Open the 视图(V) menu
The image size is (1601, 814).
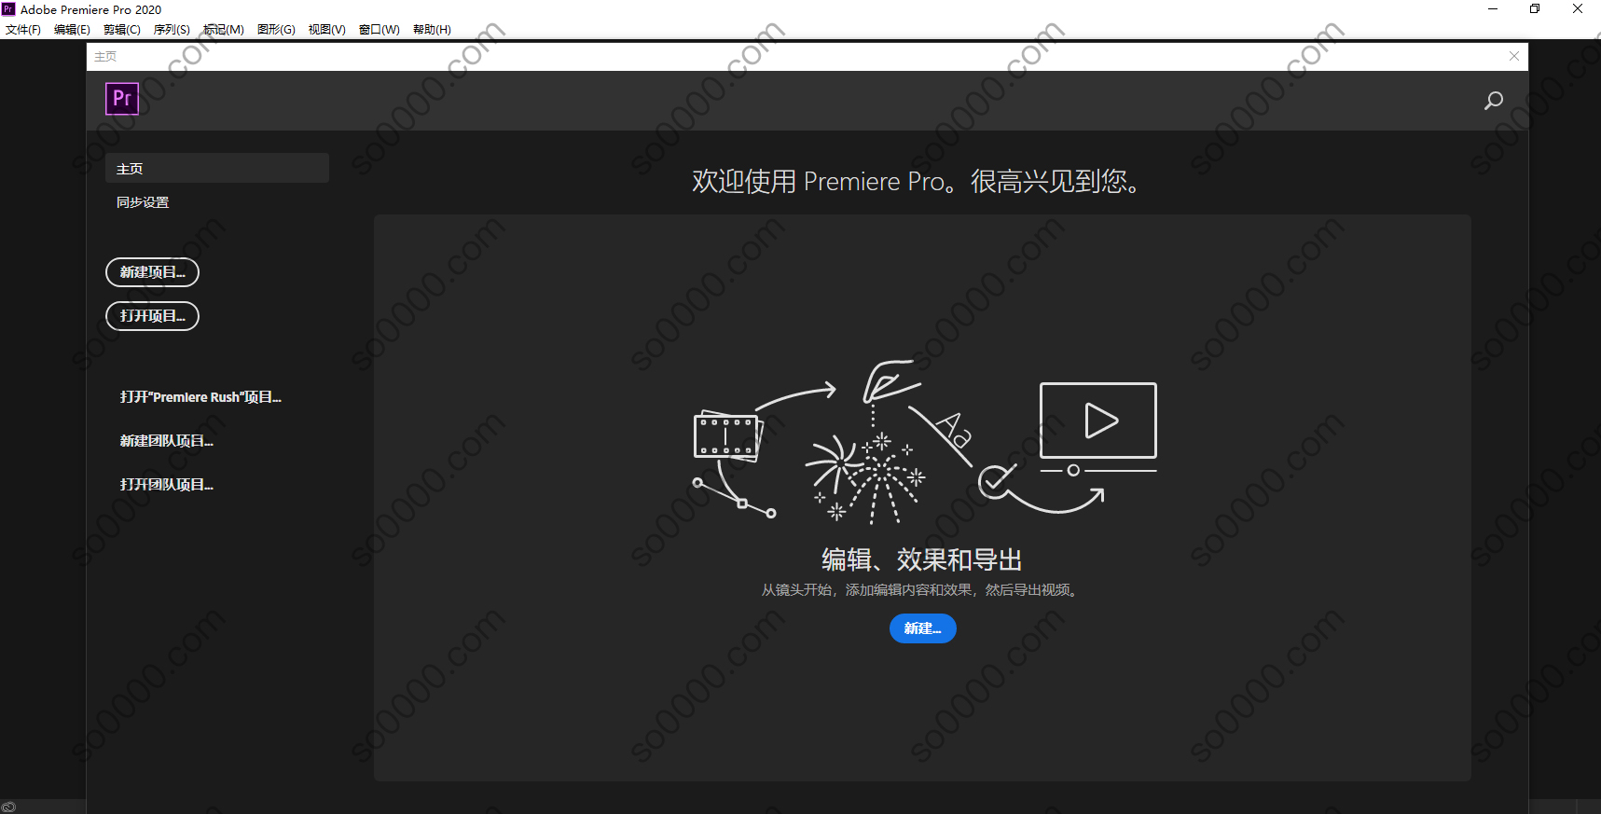(x=327, y=30)
